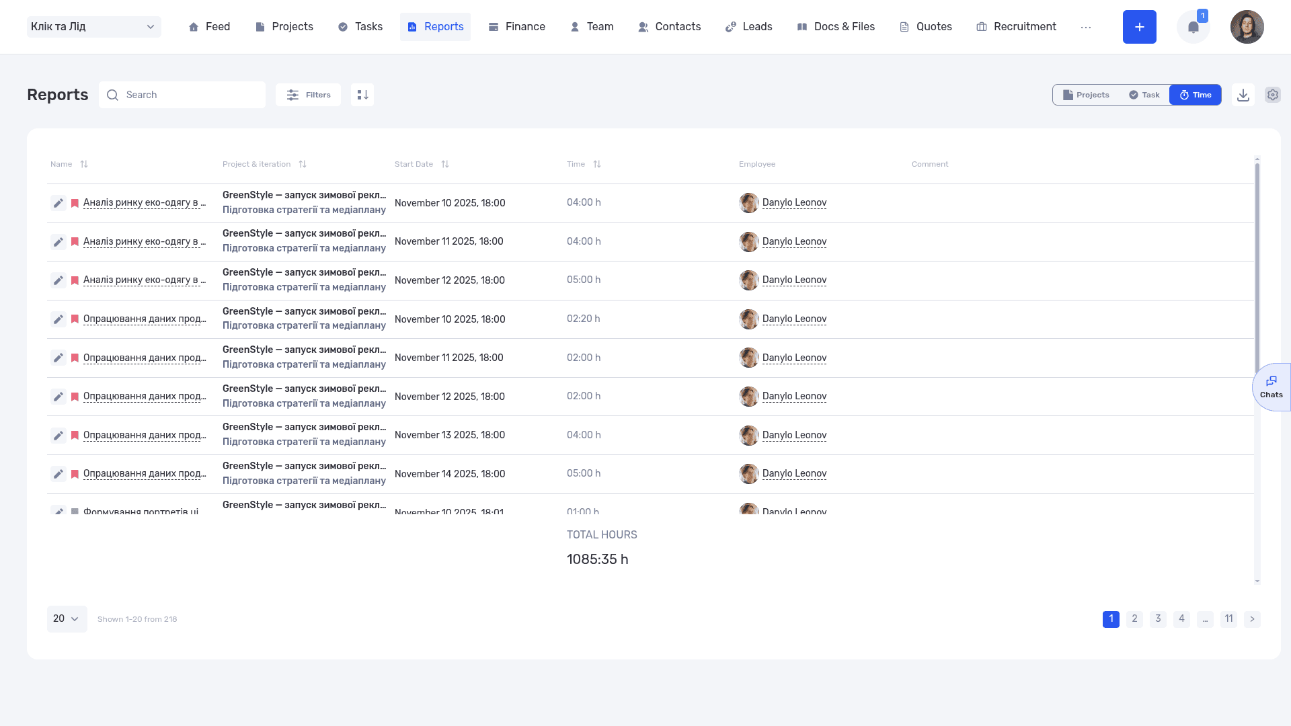Open the user profile avatar

[1247, 27]
